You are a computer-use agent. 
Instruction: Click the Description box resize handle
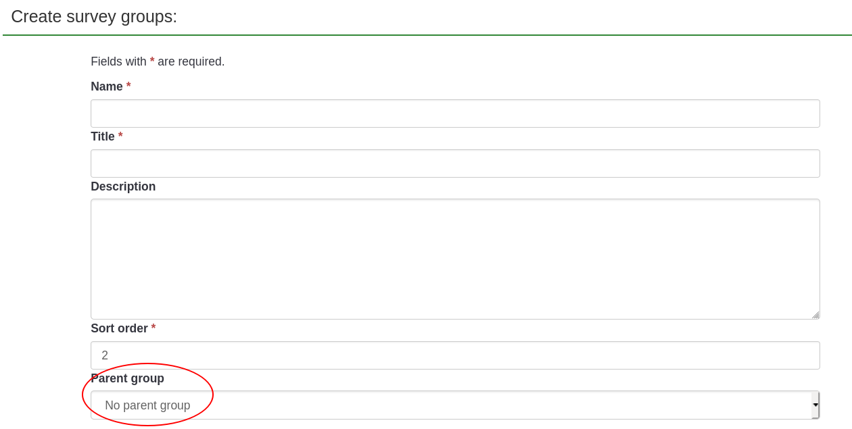coord(815,315)
